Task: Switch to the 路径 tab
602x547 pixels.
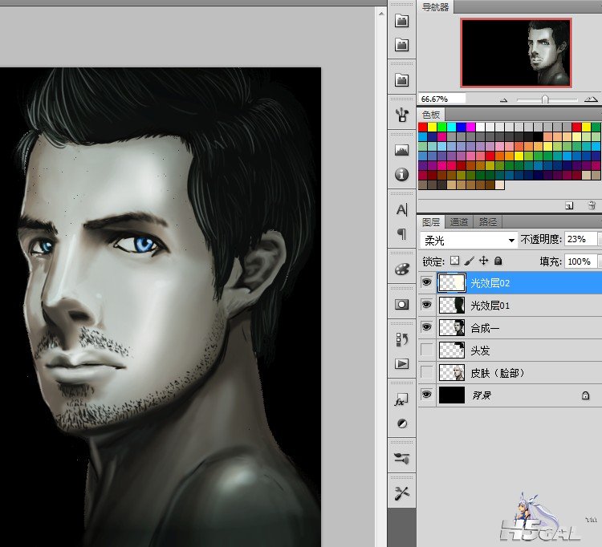Action: [x=487, y=222]
